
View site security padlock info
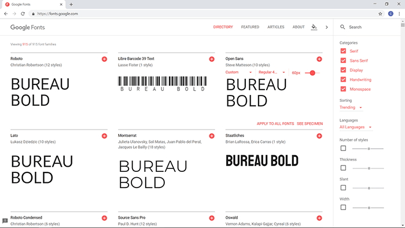pyautogui.click(x=33, y=14)
